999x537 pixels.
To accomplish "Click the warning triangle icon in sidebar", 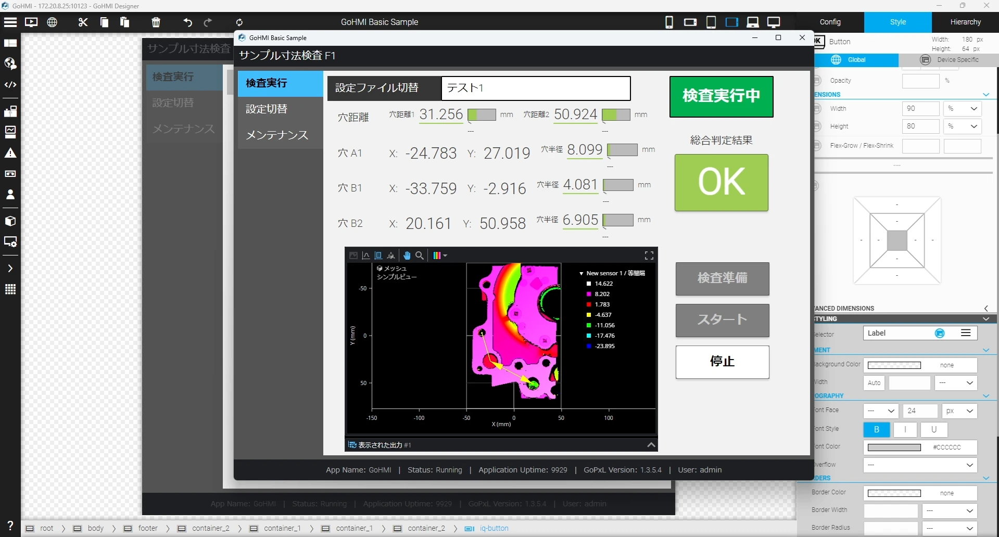I will click(10, 153).
